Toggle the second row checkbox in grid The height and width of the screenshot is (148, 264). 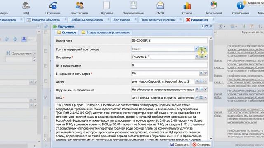tap(46, 66)
